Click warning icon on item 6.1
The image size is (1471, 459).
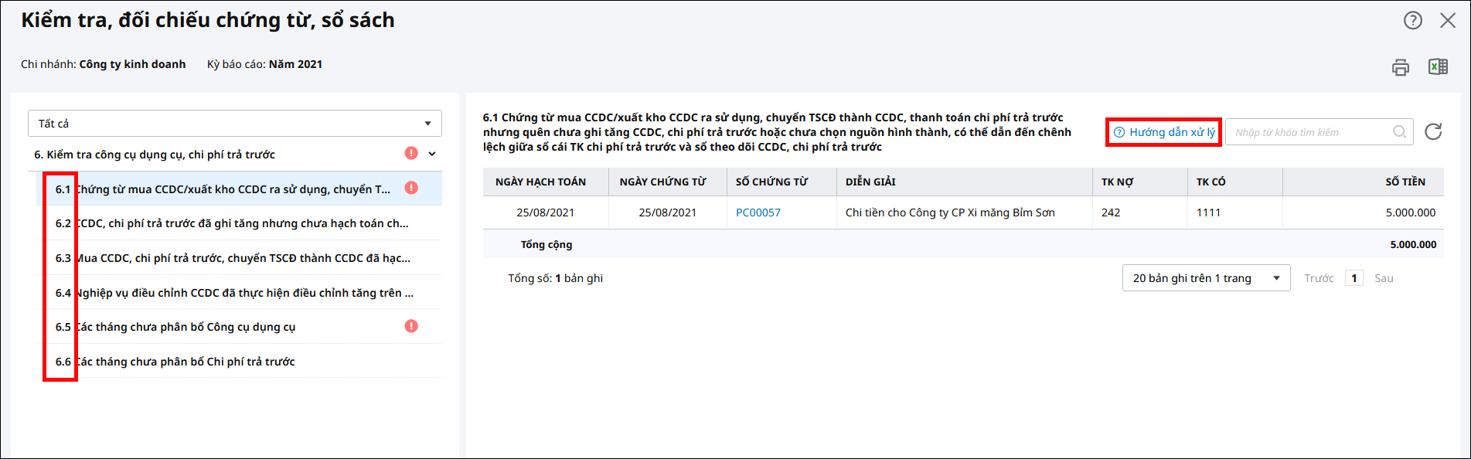click(x=411, y=188)
